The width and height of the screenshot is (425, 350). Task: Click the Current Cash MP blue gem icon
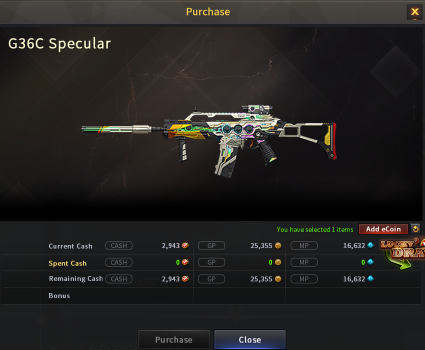370,245
